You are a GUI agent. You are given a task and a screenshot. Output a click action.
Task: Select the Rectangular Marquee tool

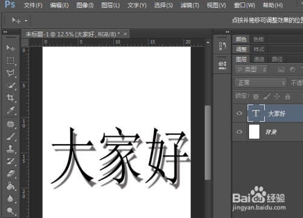10,60
